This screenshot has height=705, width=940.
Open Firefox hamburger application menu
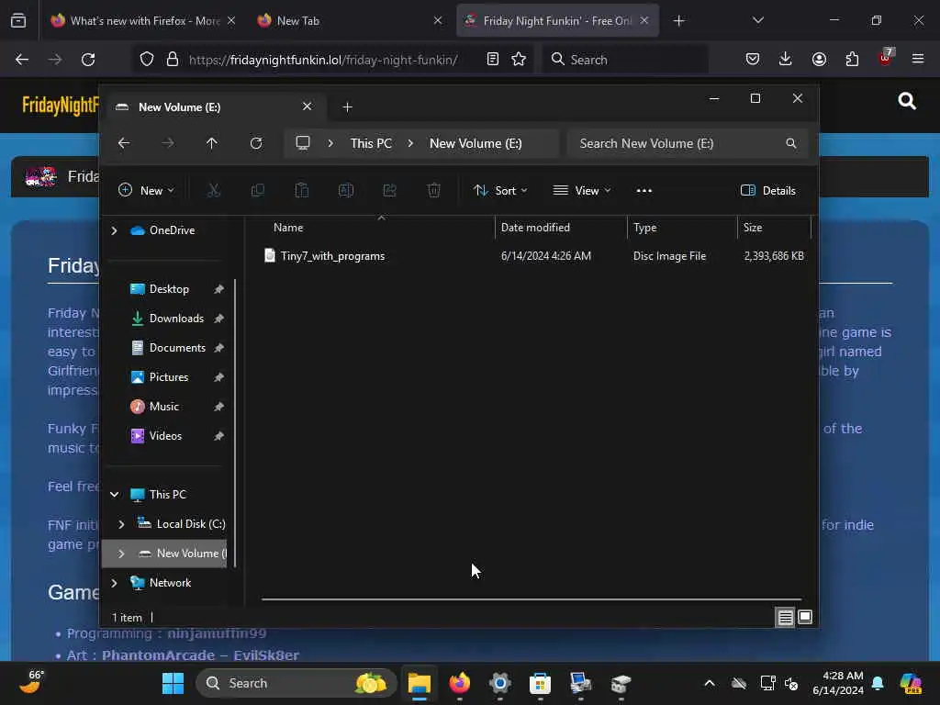click(918, 60)
